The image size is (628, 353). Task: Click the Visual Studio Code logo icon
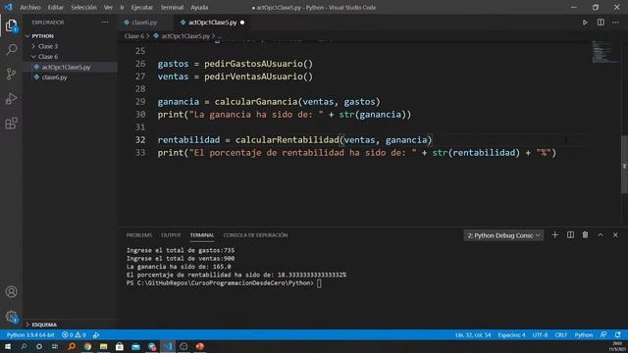point(9,7)
